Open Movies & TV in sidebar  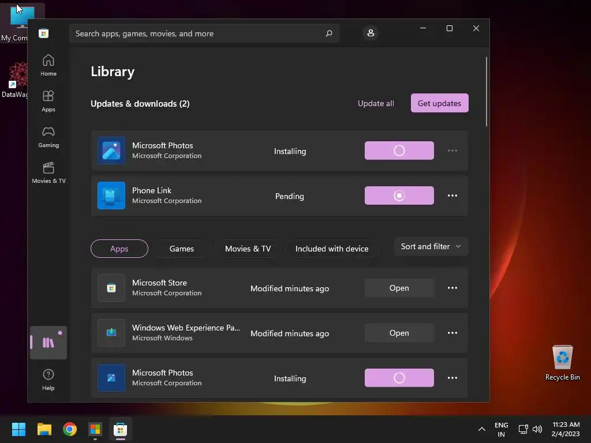point(48,173)
